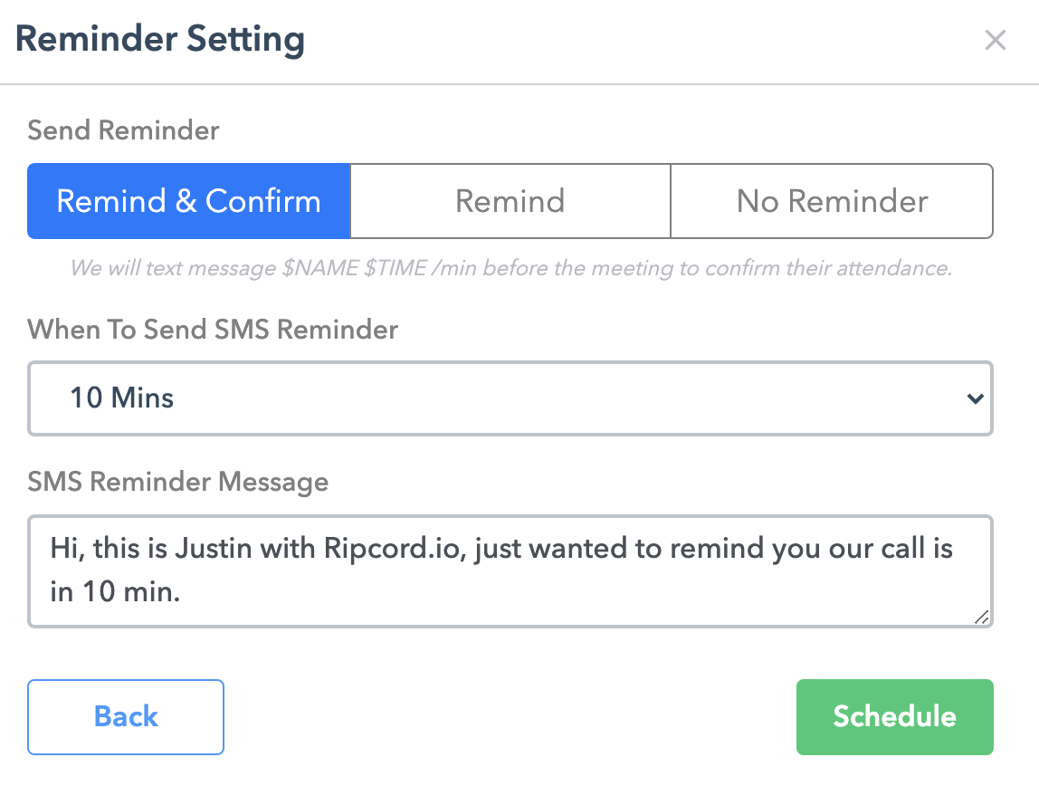Click the dropdown chevron arrow
Viewport: 1039px width, 786px height.
click(x=975, y=398)
